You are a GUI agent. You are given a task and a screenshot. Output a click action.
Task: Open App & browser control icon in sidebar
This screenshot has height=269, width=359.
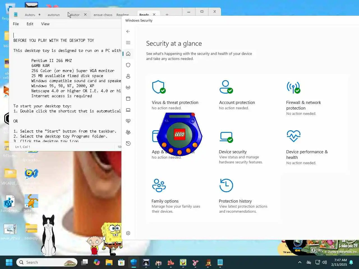128,99
